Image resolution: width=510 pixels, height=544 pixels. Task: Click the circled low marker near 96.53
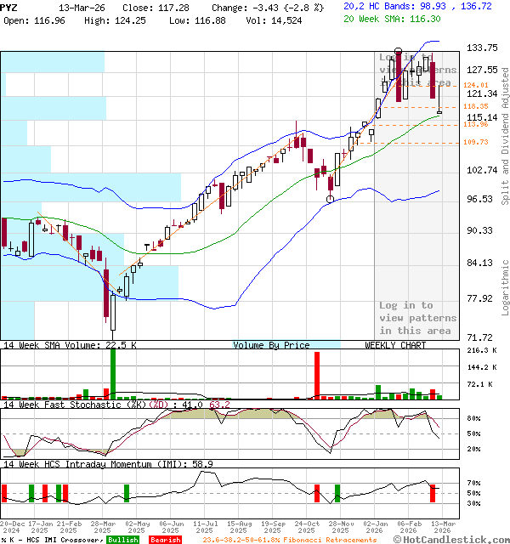click(331, 199)
